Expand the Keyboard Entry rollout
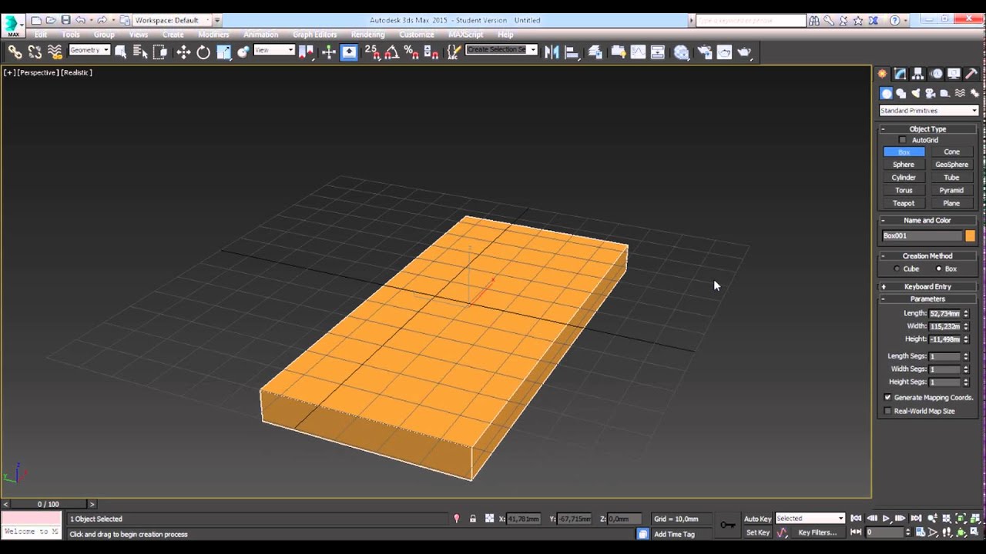986x554 pixels. pos(927,286)
